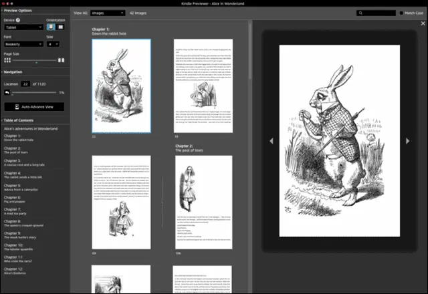Select the white rabbit page thumbnail
The width and height of the screenshot is (428, 294).
pos(122,86)
